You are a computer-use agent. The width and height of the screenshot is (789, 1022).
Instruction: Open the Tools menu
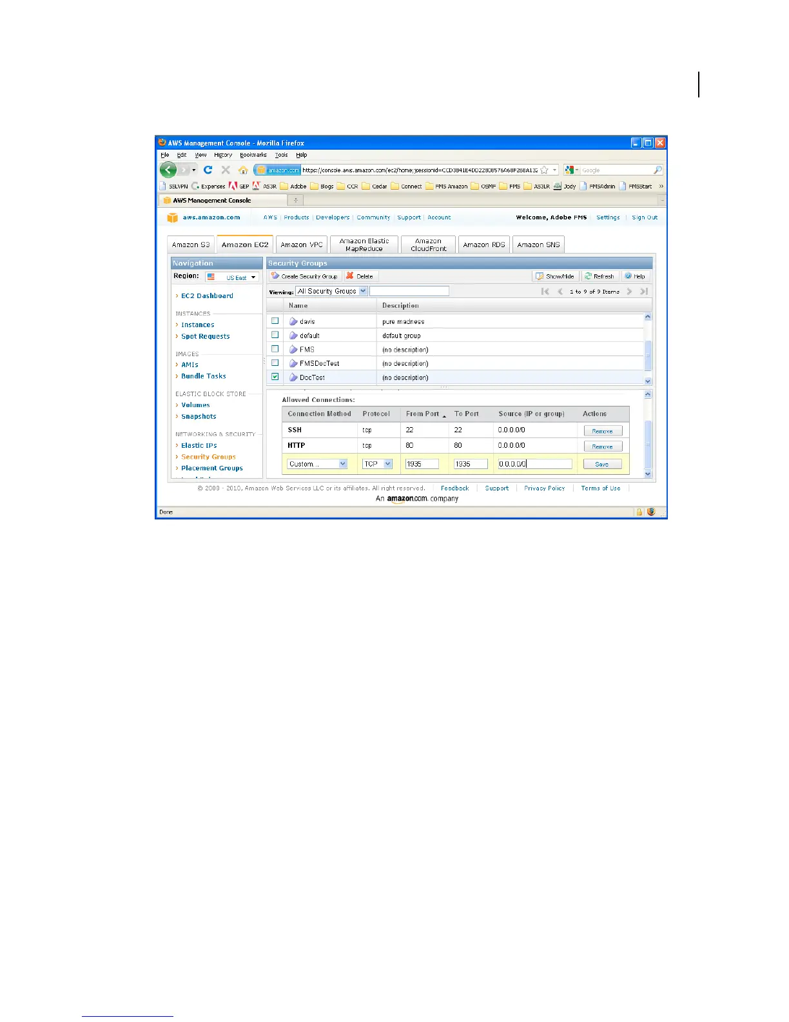click(282, 155)
